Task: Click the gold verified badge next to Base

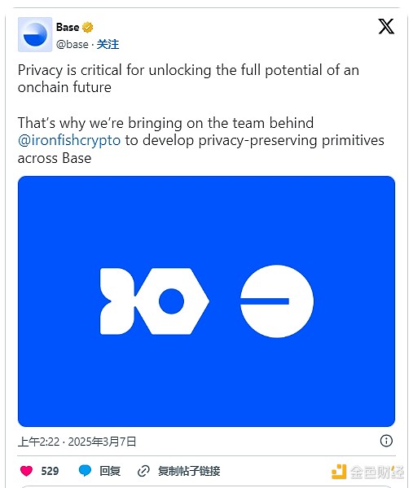Action: click(x=87, y=28)
